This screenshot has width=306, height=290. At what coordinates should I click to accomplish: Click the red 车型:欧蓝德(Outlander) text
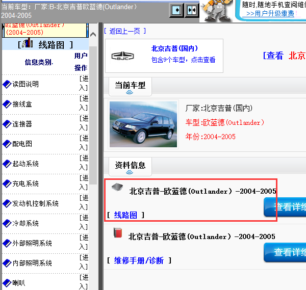tap(225, 122)
